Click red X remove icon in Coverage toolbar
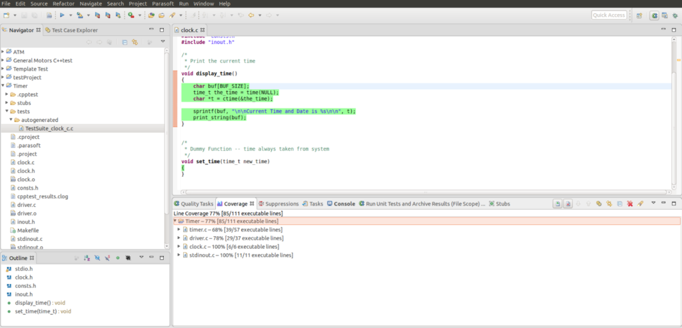Viewport: 682px width, 328px height. click(629, 204)
